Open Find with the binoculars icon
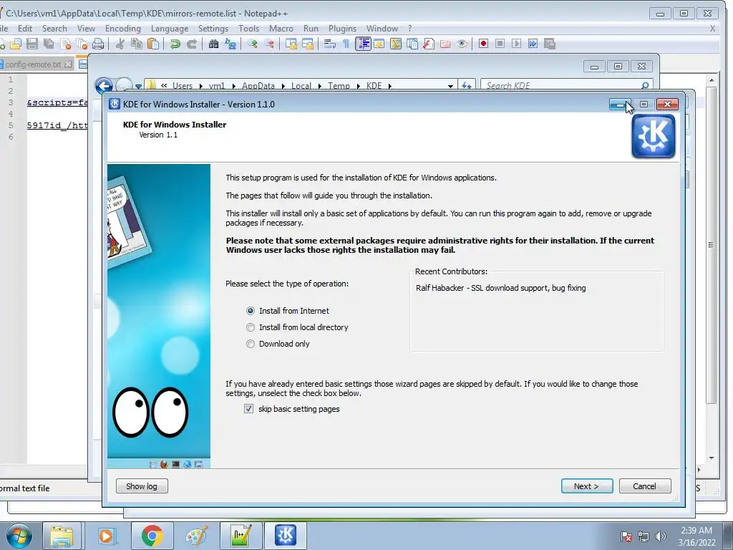The image size is (733, 550). [213, 44]
